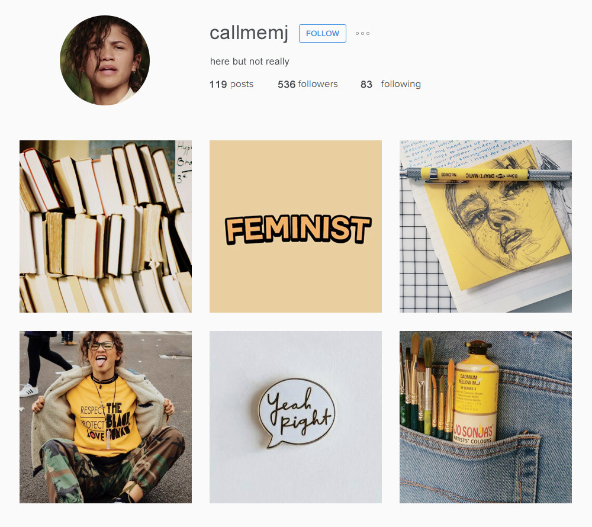Screen dimensions: 592x527
Task: Open the yellow t-shirt camo pants photo
Action: [x=106, y=417]
